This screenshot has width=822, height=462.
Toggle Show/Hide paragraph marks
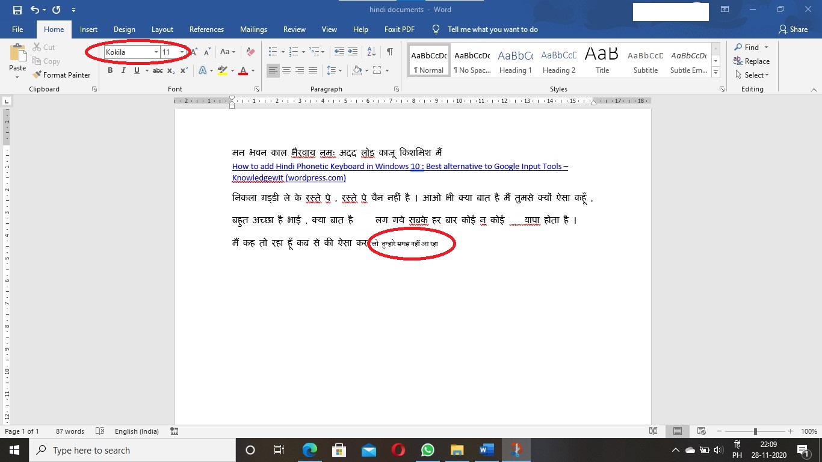(x=390, y=52)
